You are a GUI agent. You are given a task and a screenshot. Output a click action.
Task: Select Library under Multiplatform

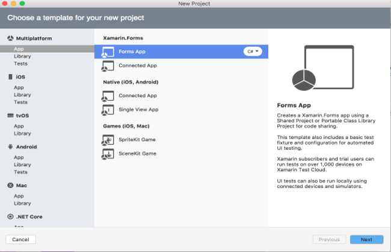tap(22, 56)
